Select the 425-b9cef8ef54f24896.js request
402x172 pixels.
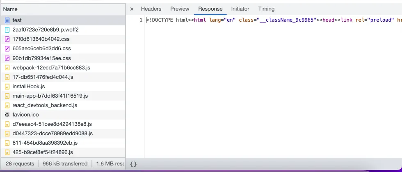[x=63, y=152]
